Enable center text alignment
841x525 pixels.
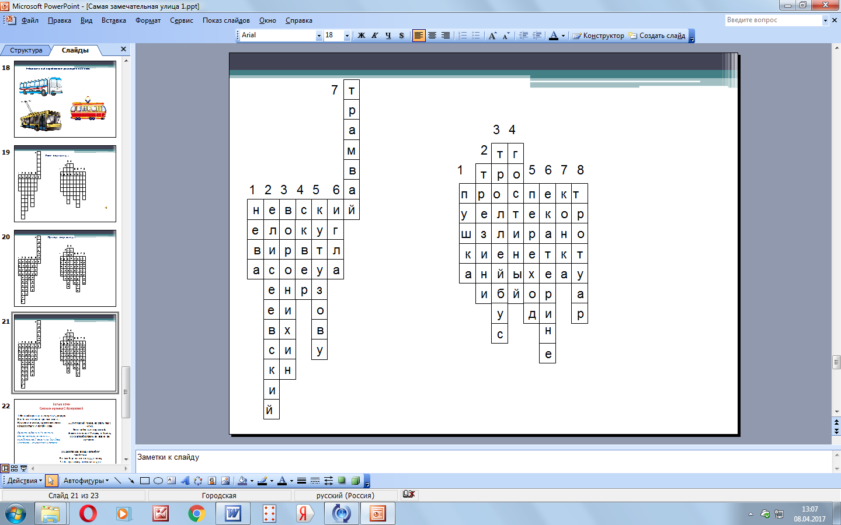(x=432, y=36)
